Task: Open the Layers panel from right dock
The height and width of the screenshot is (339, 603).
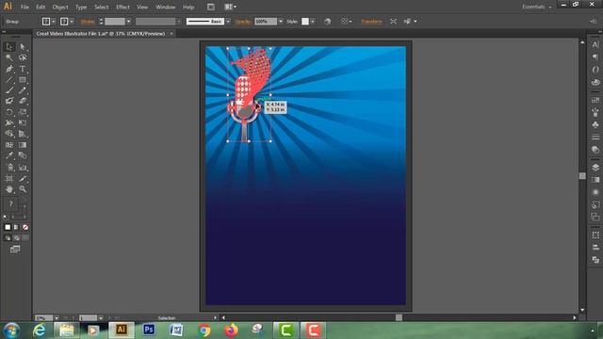Action: (595, 168)
